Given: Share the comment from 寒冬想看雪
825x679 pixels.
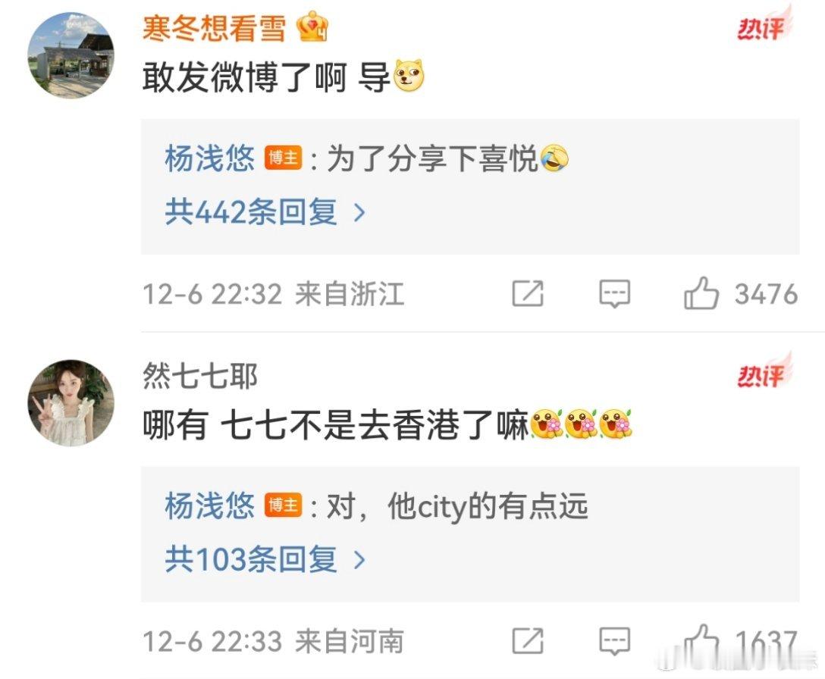Looking at the screenshot, I should [528, 293].
